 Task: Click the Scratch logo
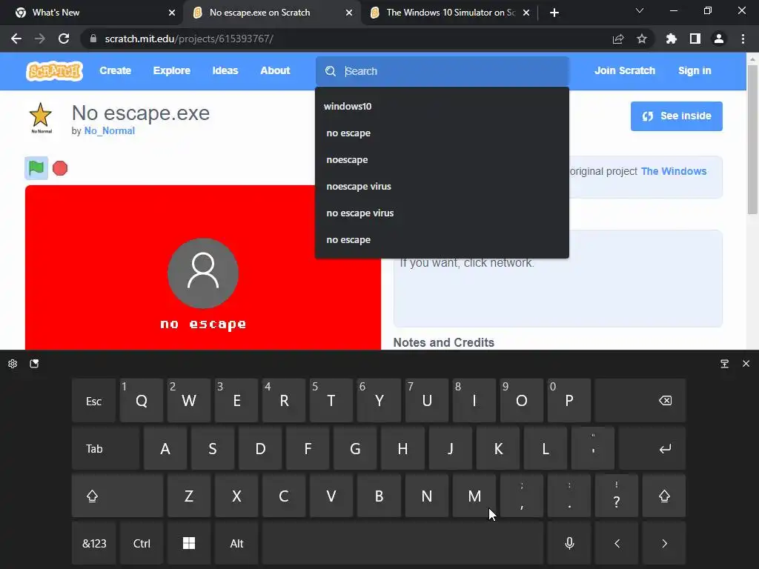[54, 71]
